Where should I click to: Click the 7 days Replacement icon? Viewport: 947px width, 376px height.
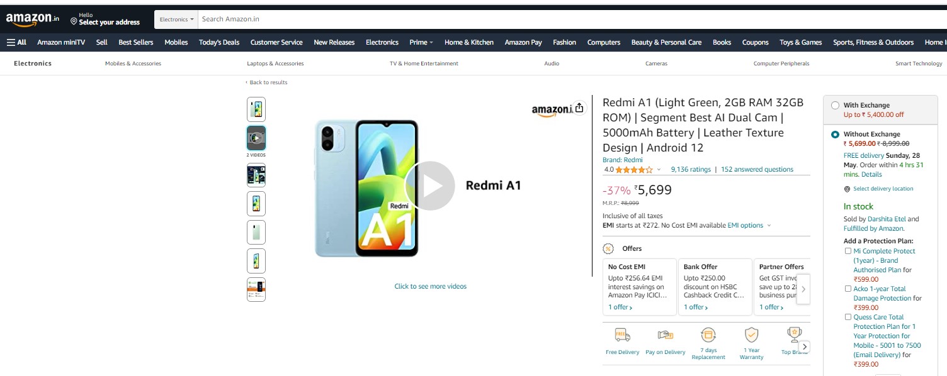click(x=708, y=335)
